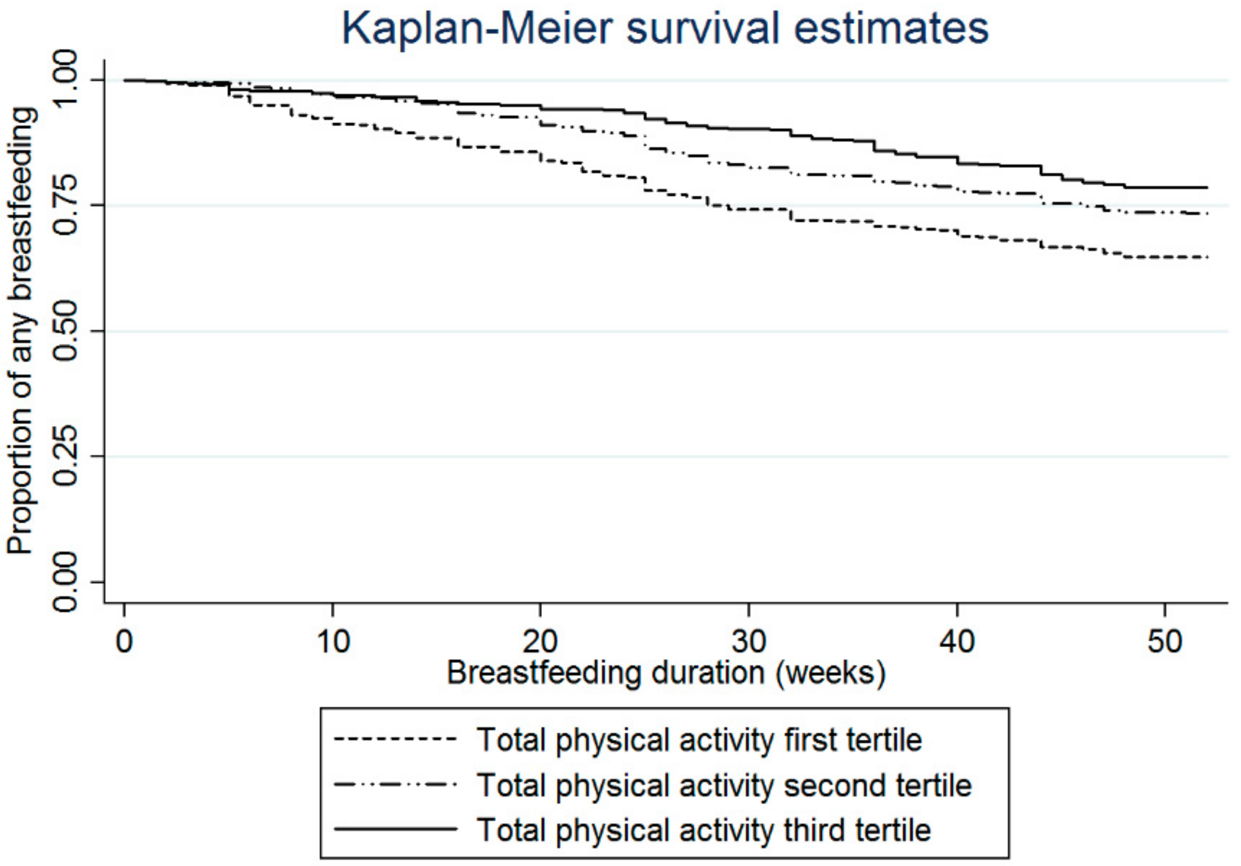
Task: Click the 30 weeks x-axis tick label
Action: coord(749,641)
